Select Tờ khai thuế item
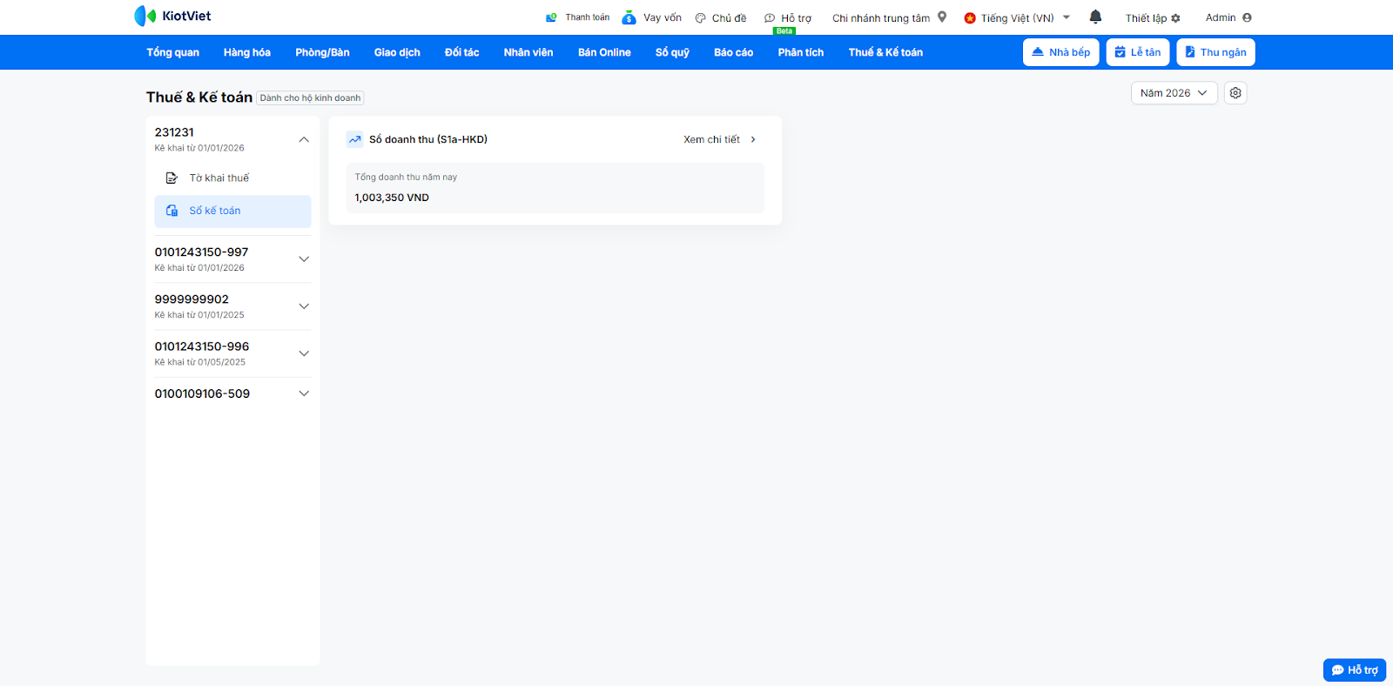This screenshot has width=1393, height=686. point(232,178)
